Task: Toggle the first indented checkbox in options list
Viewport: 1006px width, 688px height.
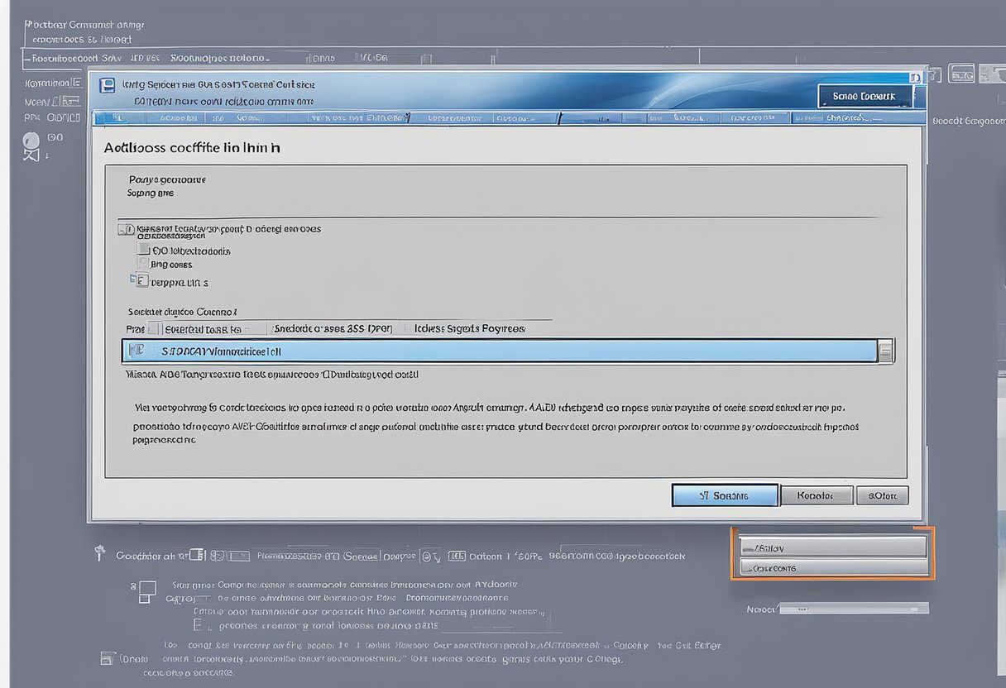Action: pos(144,249)
